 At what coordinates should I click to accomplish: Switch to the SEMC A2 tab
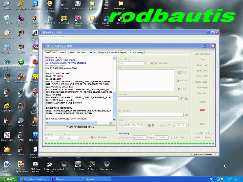(x=64, y=53)
